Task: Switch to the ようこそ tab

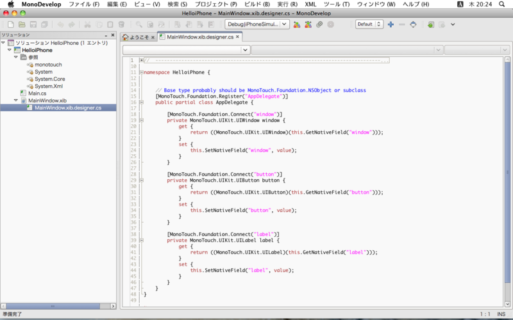Action: [x=139, y=37]
